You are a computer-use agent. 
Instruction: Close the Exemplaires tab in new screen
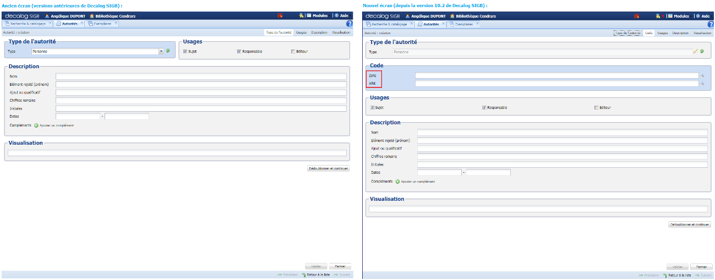(477, 24)
